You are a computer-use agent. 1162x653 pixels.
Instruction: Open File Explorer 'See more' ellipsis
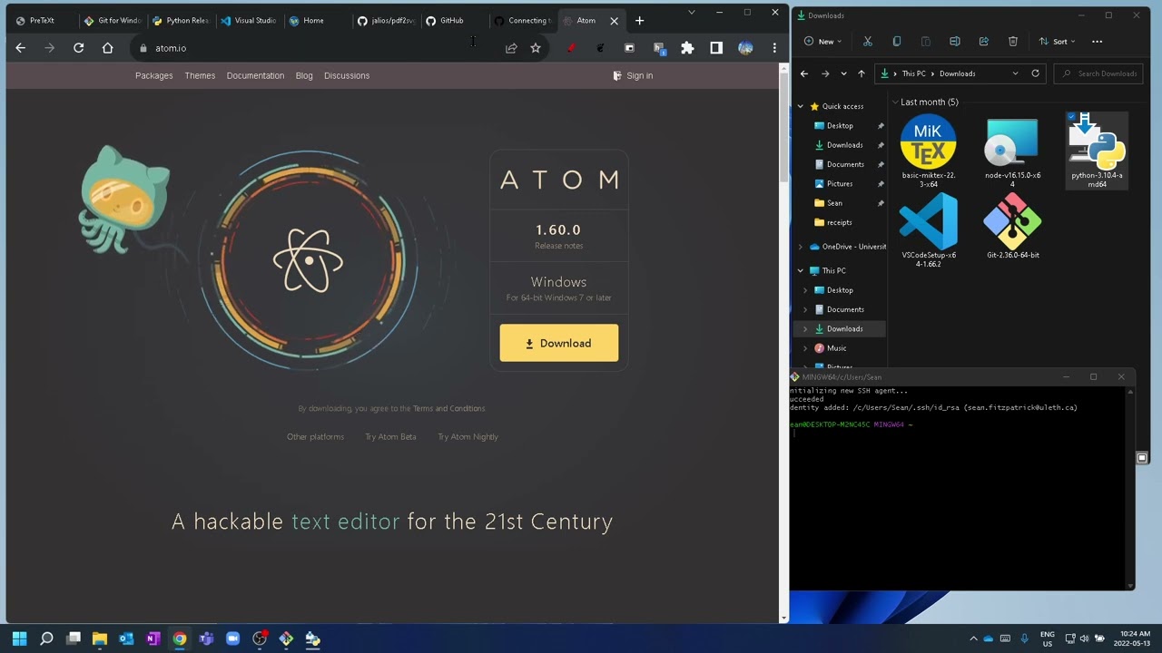(x=1097, y=41)
